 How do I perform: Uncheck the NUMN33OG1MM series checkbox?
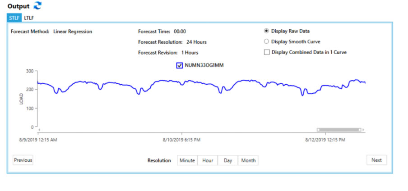pos(180,65)
